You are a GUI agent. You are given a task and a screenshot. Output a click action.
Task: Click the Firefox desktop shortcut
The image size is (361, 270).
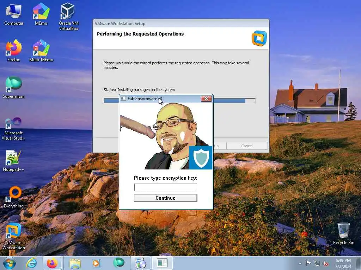point(14,51)
